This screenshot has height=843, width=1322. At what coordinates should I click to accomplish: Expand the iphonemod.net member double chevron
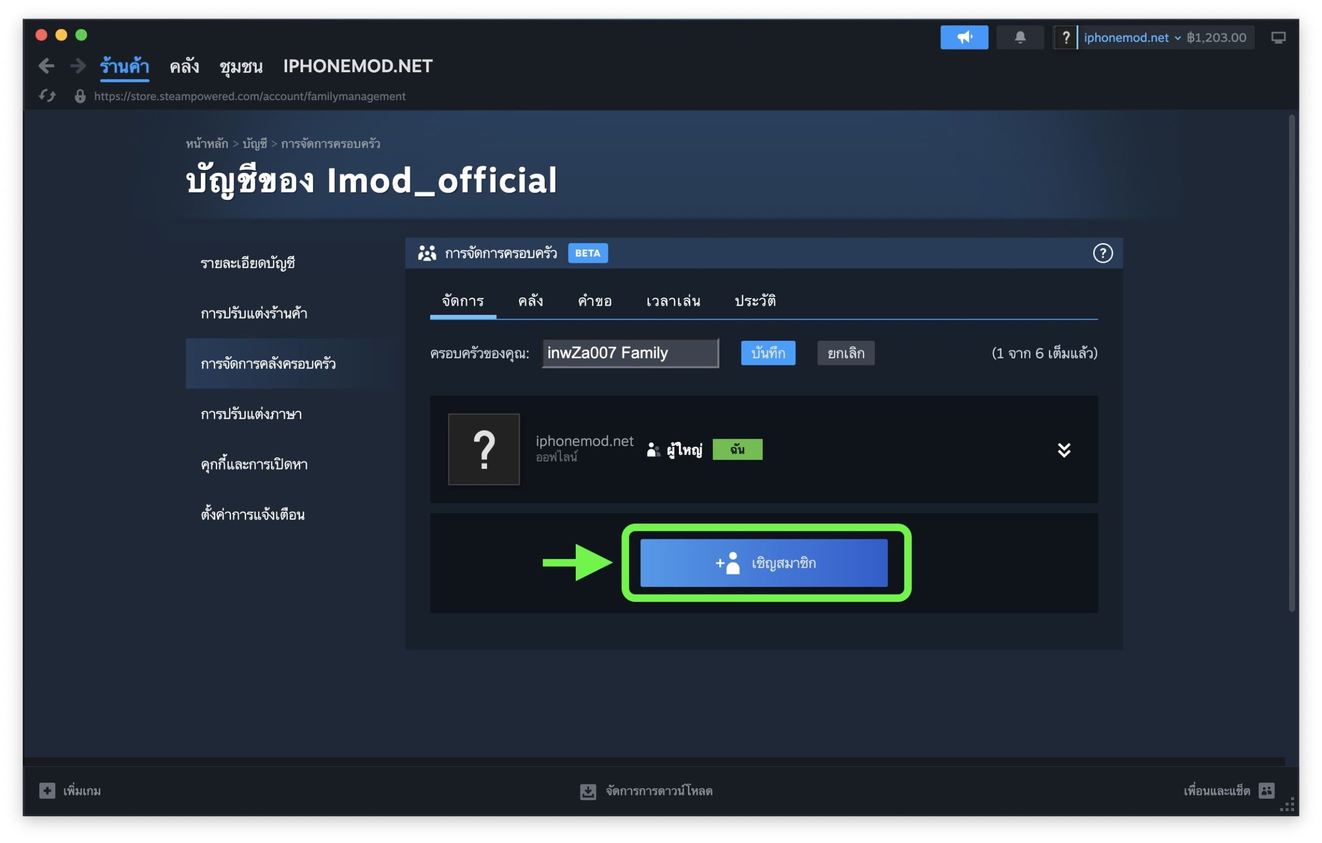pos(1063,450)
